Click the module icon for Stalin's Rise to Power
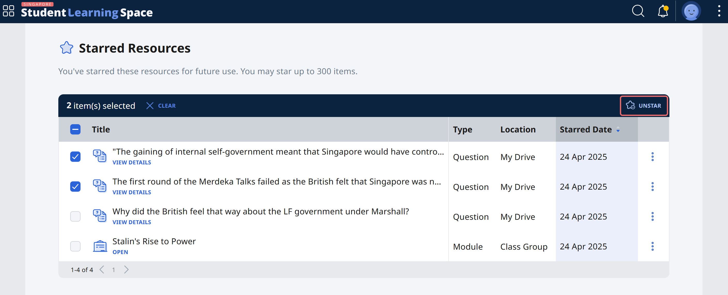Image resolution: width=728 pixels, height=295 pixels. [x=100, y=246]
